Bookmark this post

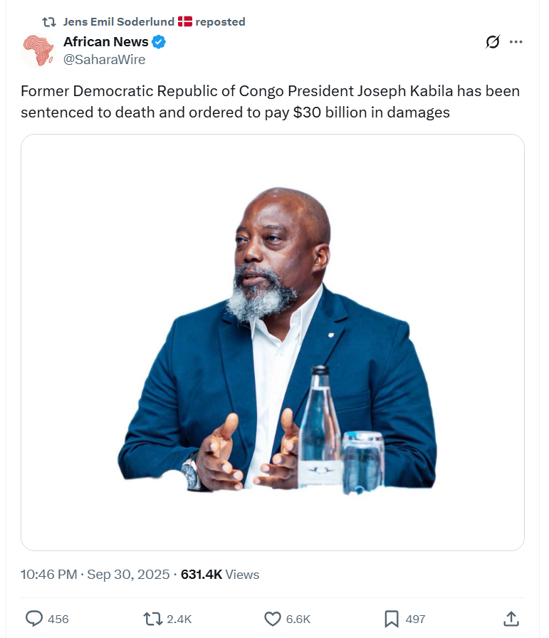(x=392, y=618)
